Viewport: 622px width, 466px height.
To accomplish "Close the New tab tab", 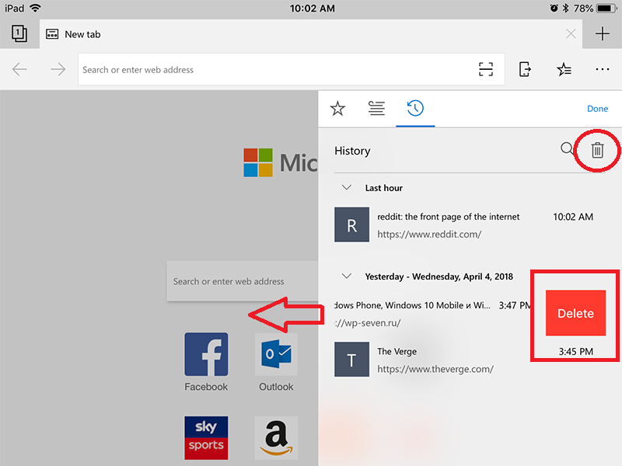I will [x=571, y=34].
